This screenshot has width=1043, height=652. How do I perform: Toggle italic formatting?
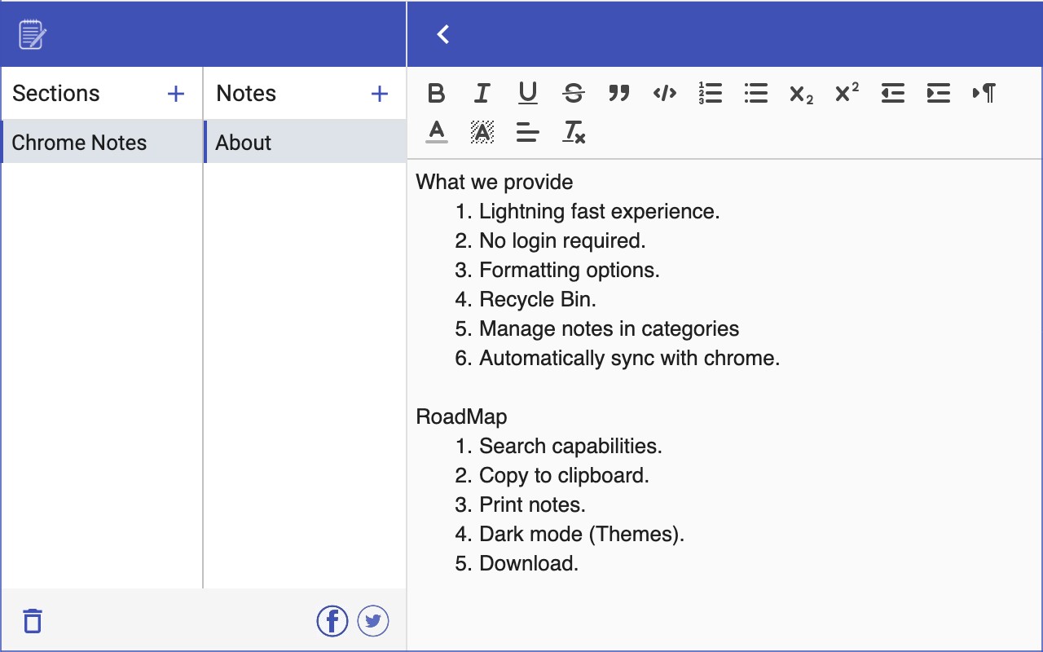[x=482, y=94]
